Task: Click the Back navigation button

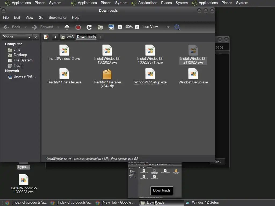Action: [12, 27]
